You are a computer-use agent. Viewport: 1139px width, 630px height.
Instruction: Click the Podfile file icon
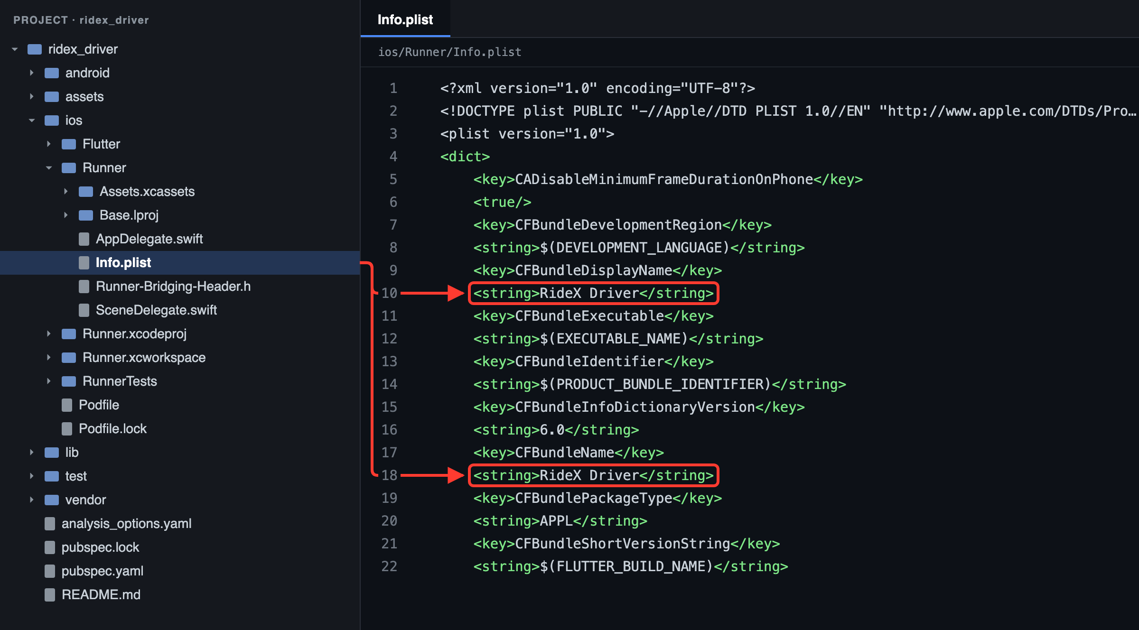point(67,405)
